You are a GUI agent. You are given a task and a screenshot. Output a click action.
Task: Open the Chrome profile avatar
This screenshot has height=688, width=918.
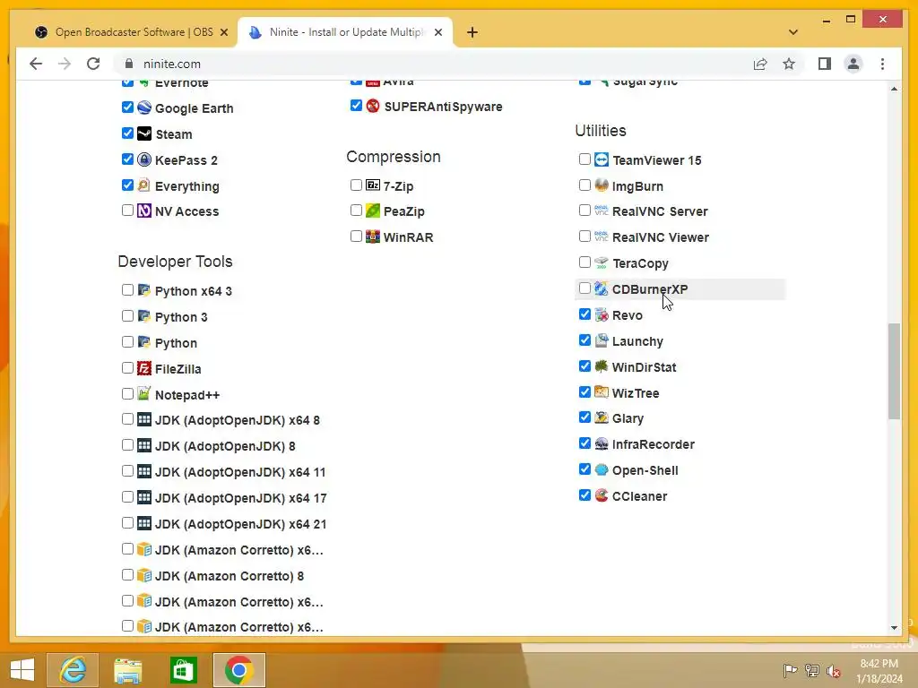click(x=853, y=64)
